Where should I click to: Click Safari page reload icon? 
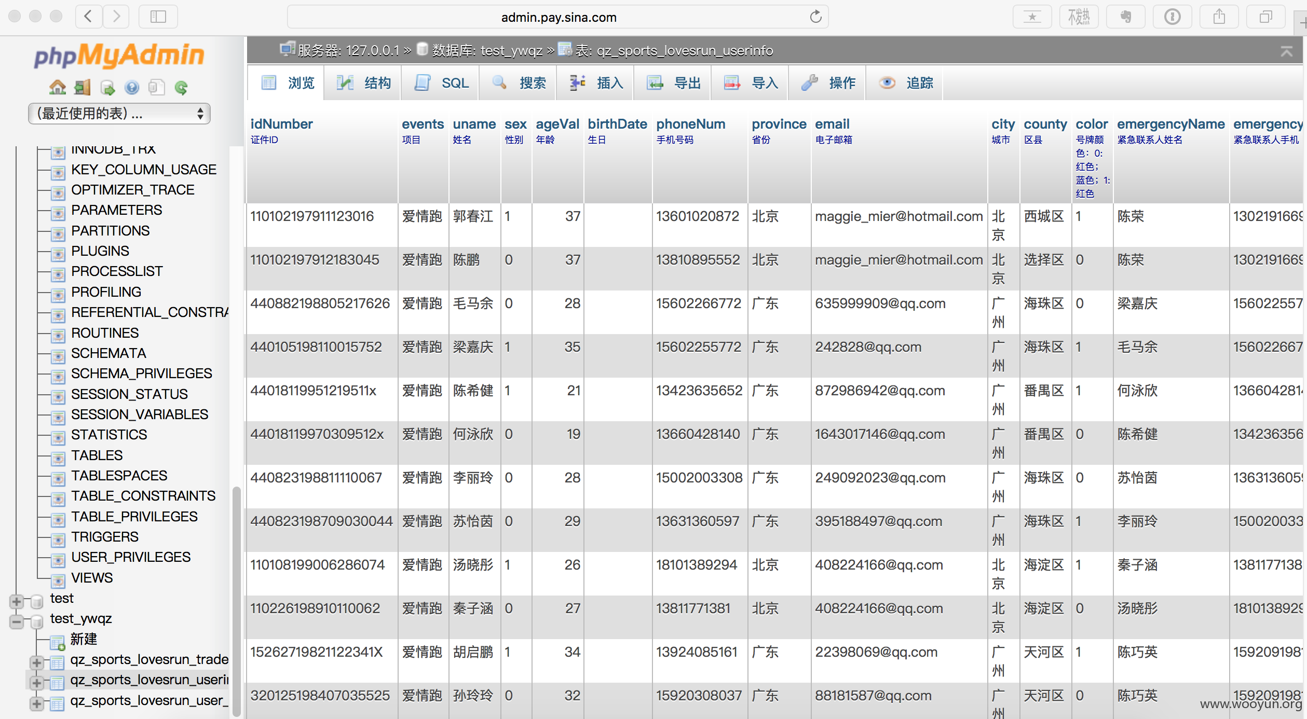tap(815, 17)
